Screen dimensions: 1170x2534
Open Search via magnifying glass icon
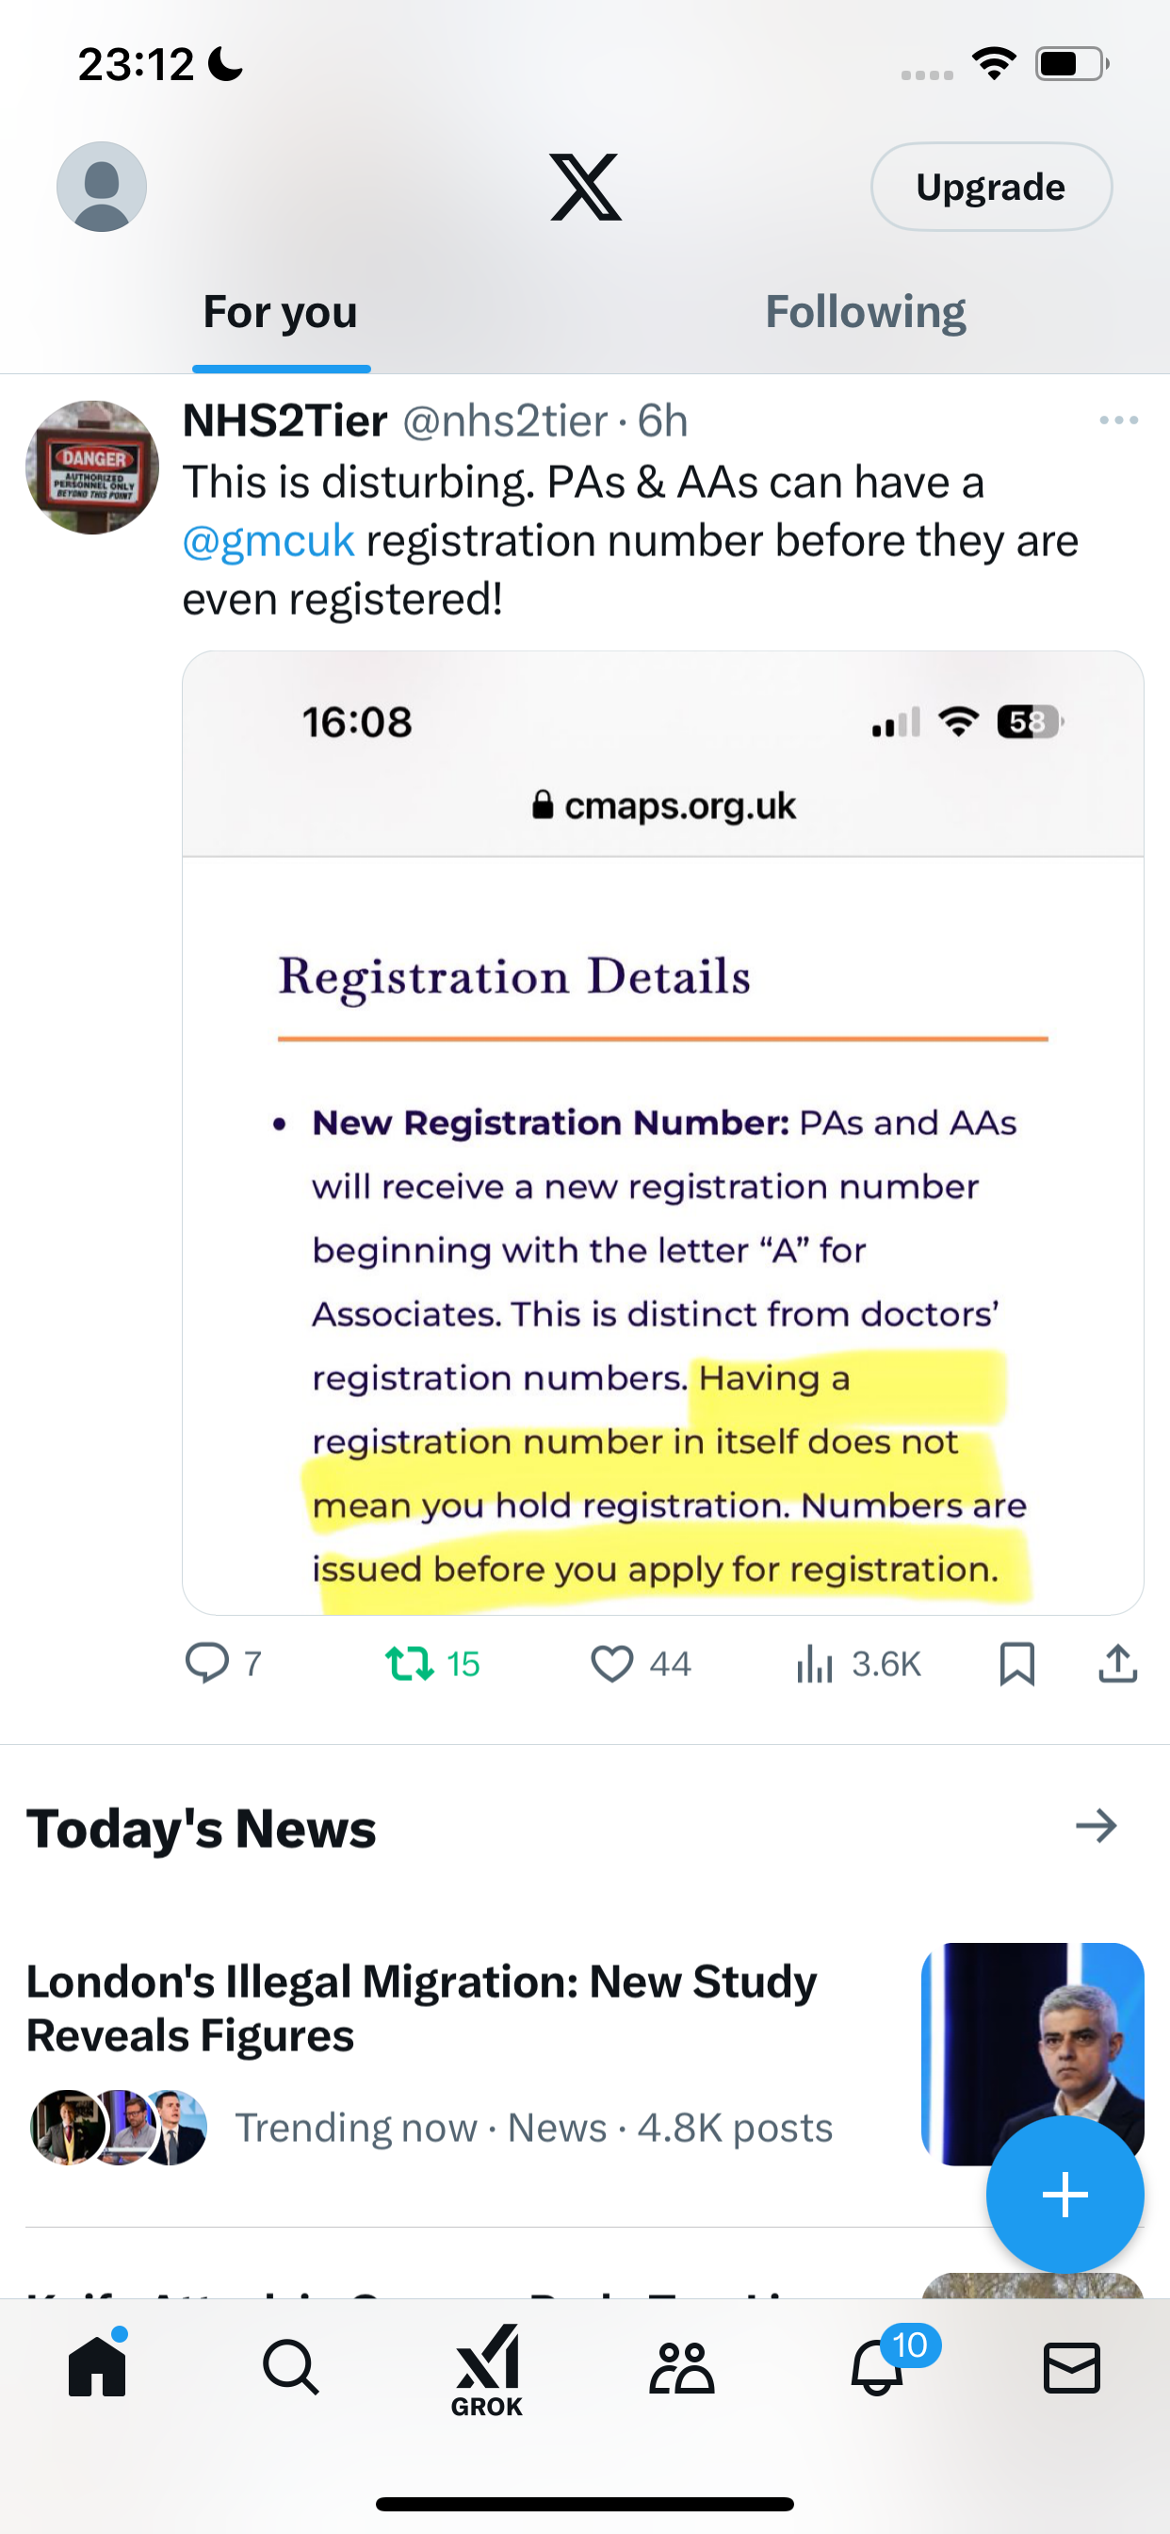point(291,2367)
